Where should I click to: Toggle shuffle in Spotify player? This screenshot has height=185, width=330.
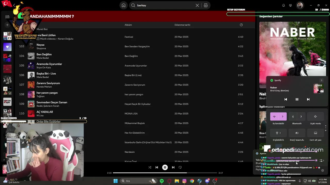(150, 167)
